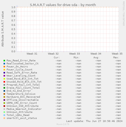Click the Week 35 axis label
This screenshot has width=126, height=127.
click(x=117, y=54)
